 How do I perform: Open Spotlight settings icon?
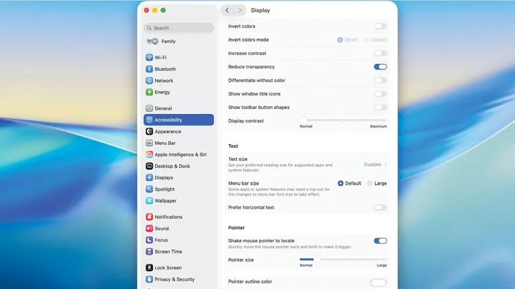pos(149,189)
